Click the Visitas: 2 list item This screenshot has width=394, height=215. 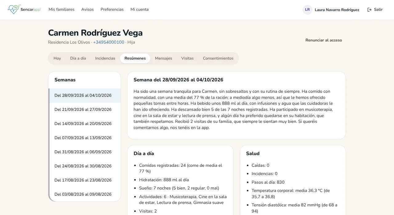(x=148, y=211)
